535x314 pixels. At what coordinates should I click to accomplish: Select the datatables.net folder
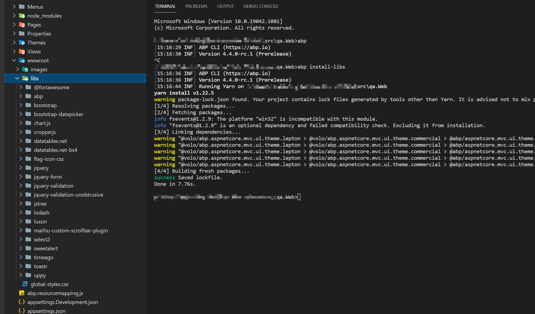(50, 141)
